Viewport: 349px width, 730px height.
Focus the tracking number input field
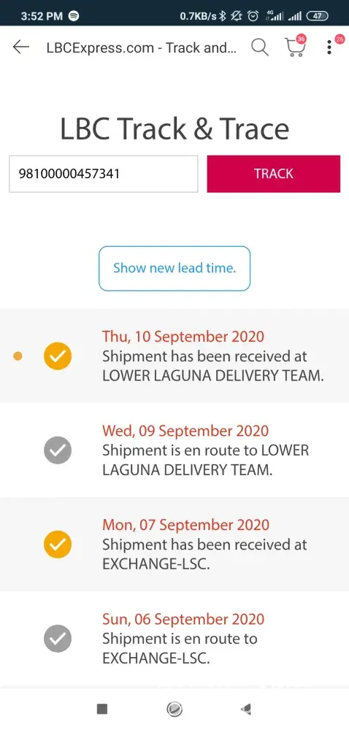coord(103,174)
